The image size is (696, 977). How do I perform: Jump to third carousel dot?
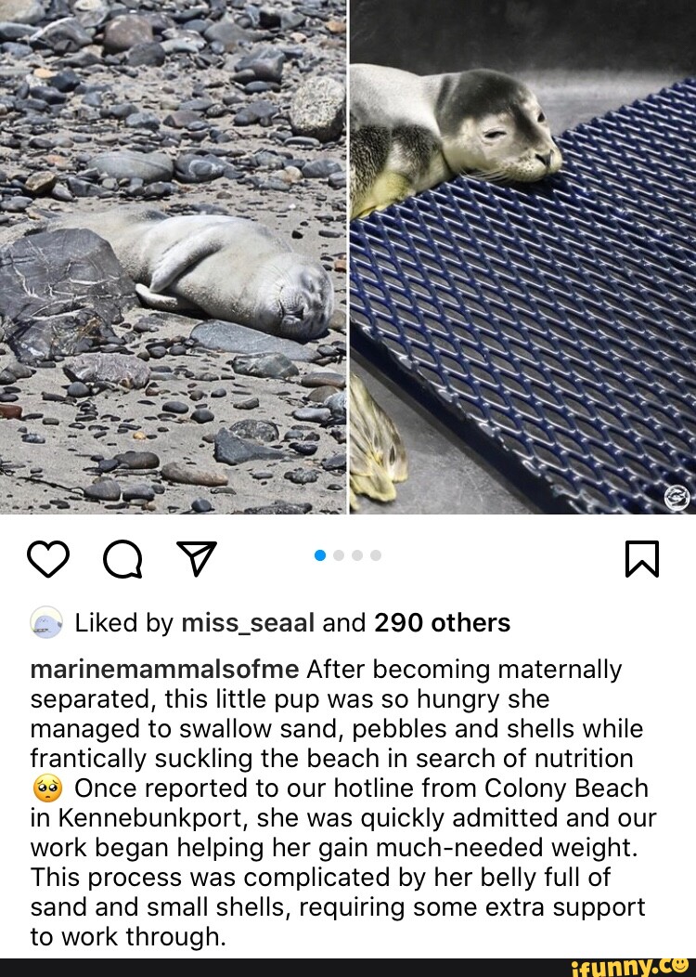tap(357, 555)
